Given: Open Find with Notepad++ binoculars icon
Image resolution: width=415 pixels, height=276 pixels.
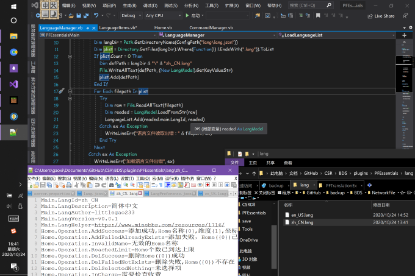Looking at the screenshot, I should click(111, 185).
